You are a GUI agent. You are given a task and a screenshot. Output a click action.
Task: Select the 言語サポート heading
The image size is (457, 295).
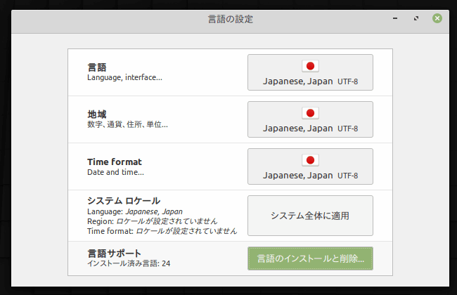(x=114, y=254)
